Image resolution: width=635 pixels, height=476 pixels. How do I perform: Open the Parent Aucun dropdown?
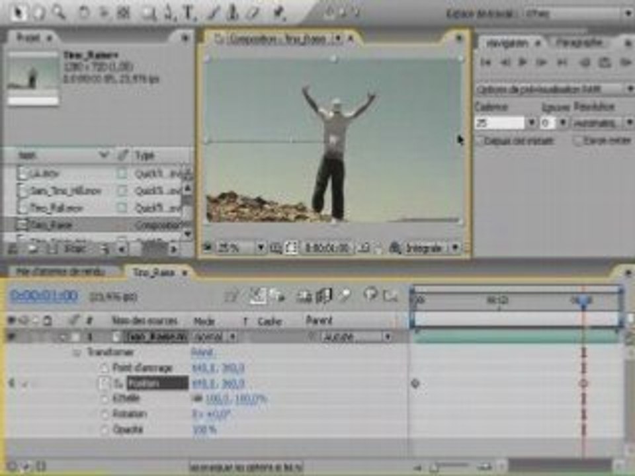(x=357, y=337)
